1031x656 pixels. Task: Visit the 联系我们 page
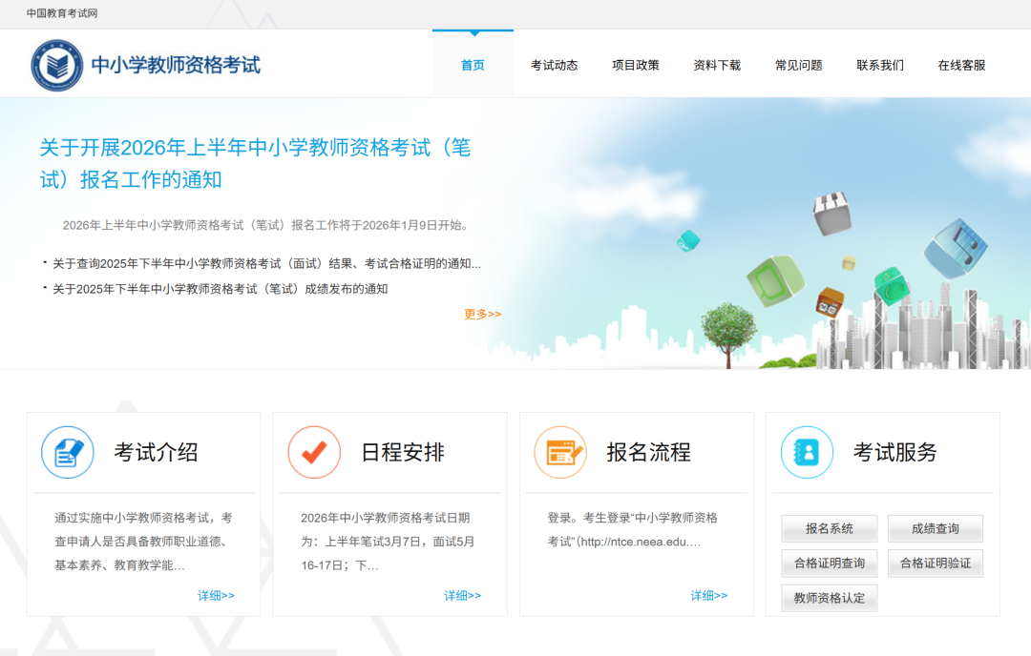click(880, 65)
